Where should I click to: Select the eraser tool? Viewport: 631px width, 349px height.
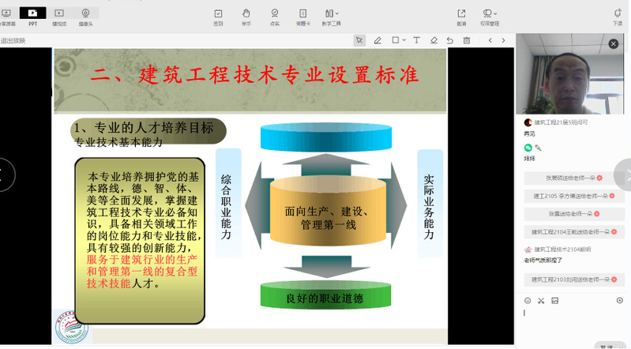(434, 40)
